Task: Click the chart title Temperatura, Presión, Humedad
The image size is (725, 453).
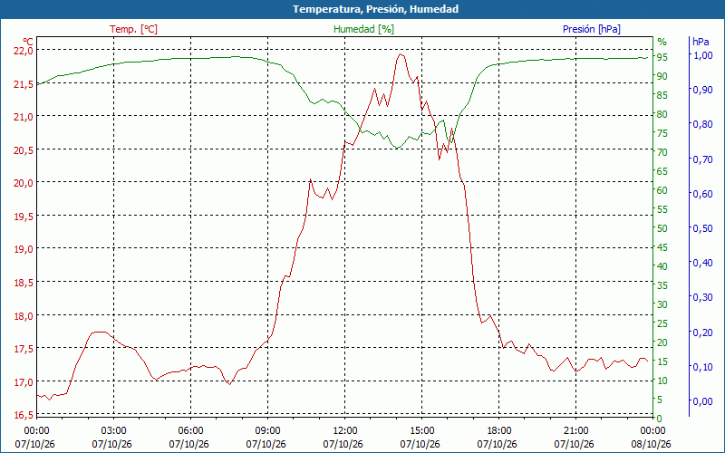Action: 375,9
